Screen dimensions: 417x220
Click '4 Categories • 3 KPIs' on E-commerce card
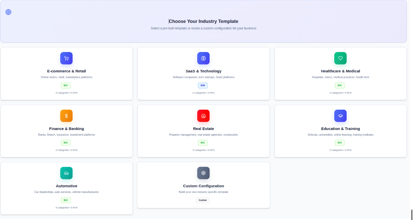pyautogui.click(x=67, y=93)
